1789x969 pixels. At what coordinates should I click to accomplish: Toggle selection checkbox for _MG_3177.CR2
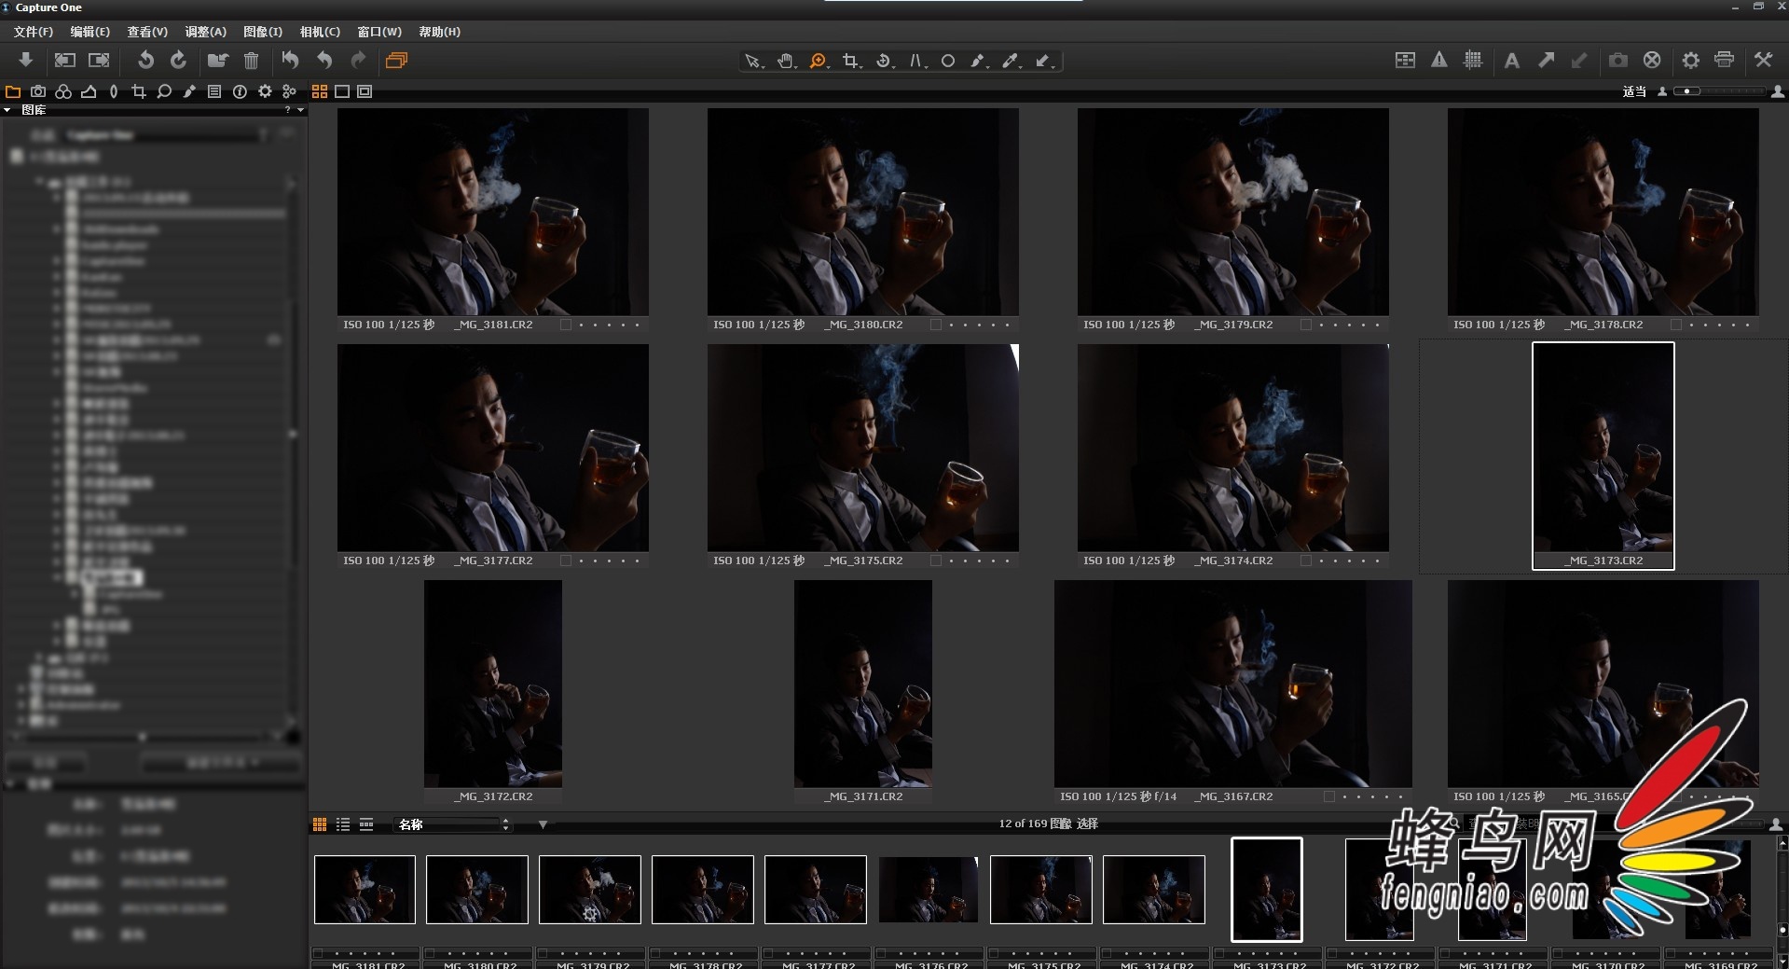pos(565,561)
